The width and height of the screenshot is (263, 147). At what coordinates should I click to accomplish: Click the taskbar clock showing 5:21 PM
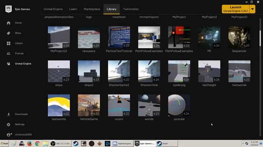coord(254,144)
